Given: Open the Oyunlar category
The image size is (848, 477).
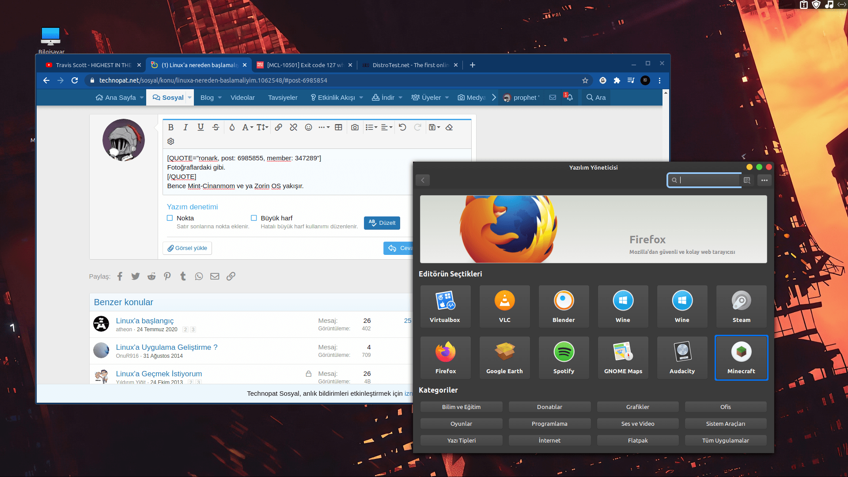Looking at the screenshot, I should tap(461, 424).
